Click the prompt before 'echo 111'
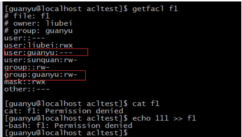 point(66,118)
